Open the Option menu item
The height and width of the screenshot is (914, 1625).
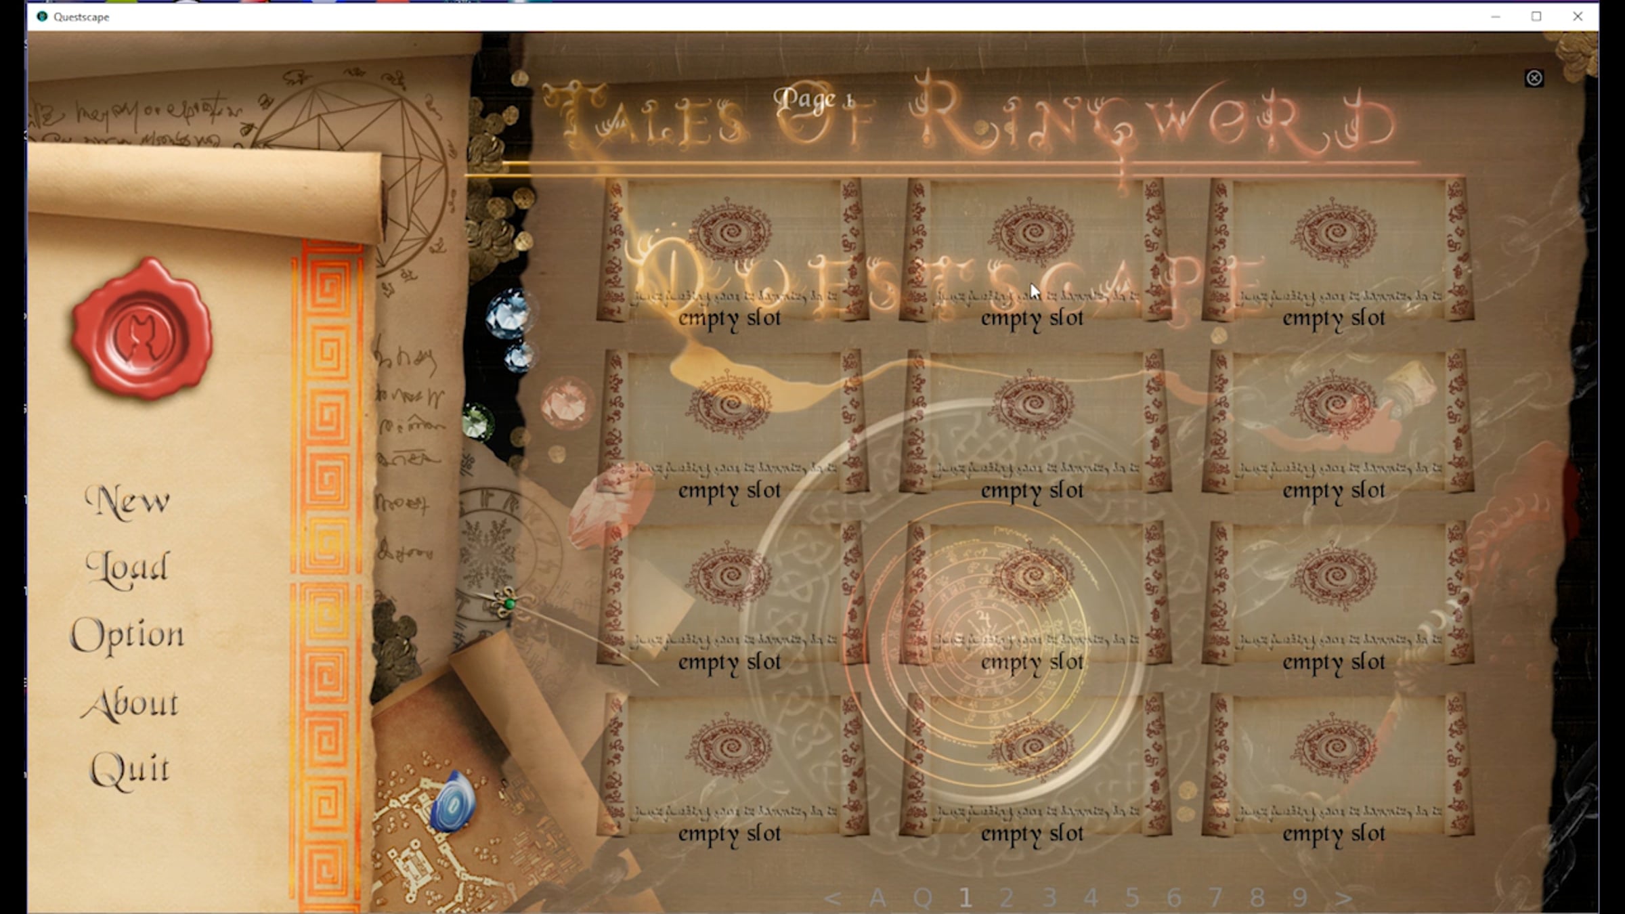[127, 635]
